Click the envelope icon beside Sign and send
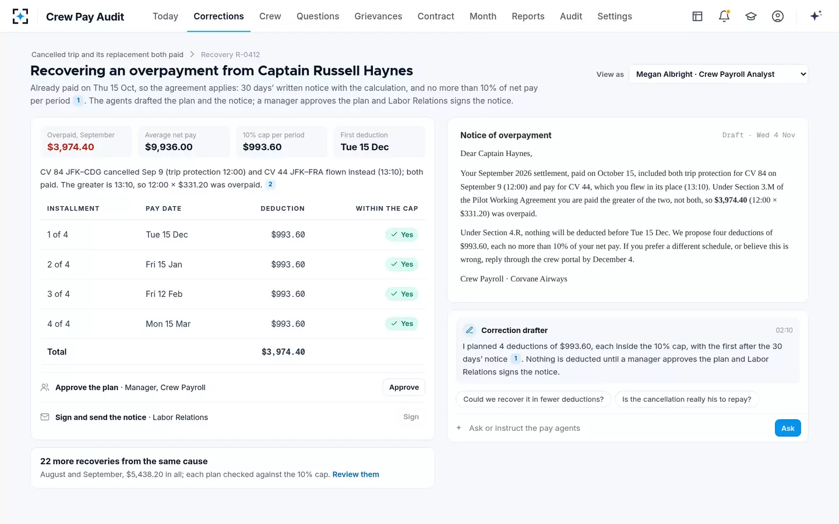 pos(45,417)
